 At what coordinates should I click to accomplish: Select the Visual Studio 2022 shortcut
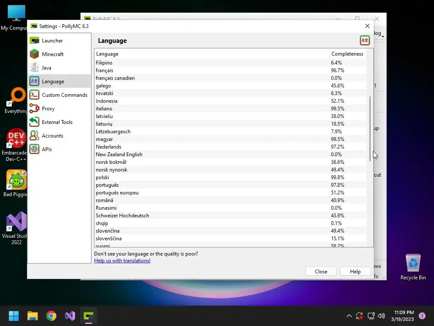click(x=15, y=228)
